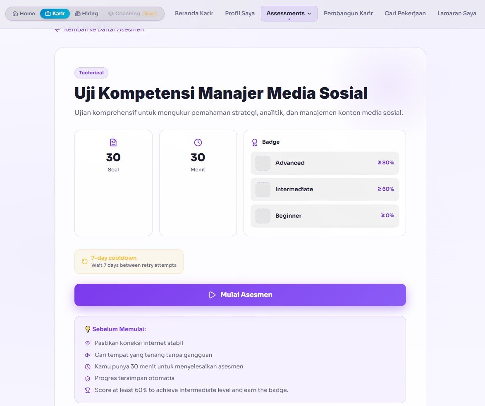Start the assessment with Mulai Asesmen
Viewport: 485px width, 406px height.
pyautogui.click(x=240, y=295)
